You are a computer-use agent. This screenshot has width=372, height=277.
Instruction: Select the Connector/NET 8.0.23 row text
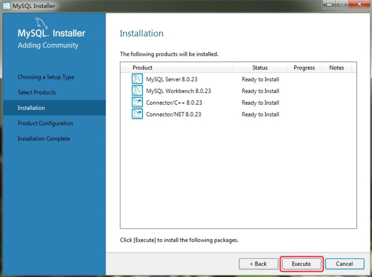click(174, 114)
